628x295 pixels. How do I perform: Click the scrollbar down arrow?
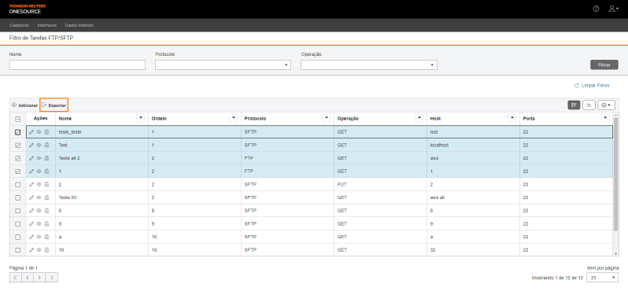(616, 253)
